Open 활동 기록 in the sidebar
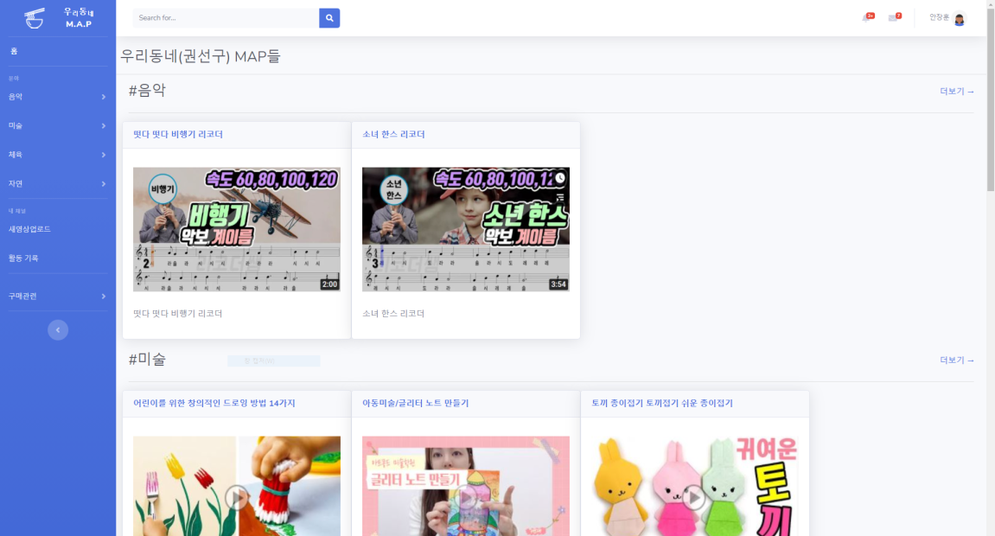 coord(23,258)
